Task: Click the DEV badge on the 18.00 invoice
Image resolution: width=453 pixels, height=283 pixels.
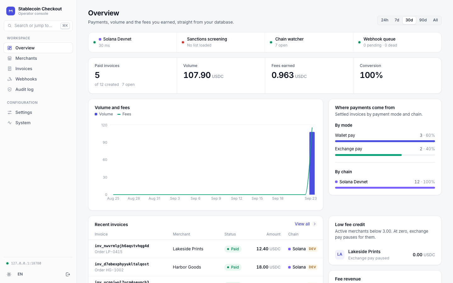Action: pyautogui.click(x=312, y=267)
